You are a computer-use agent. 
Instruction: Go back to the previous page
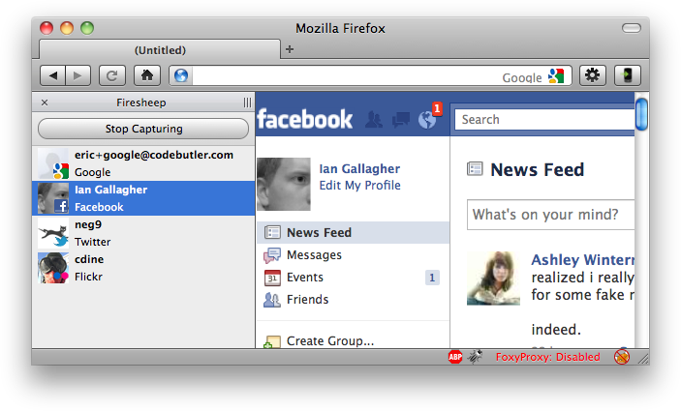click(53, 75)
